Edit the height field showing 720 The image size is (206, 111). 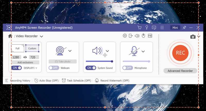coord(34,57)
